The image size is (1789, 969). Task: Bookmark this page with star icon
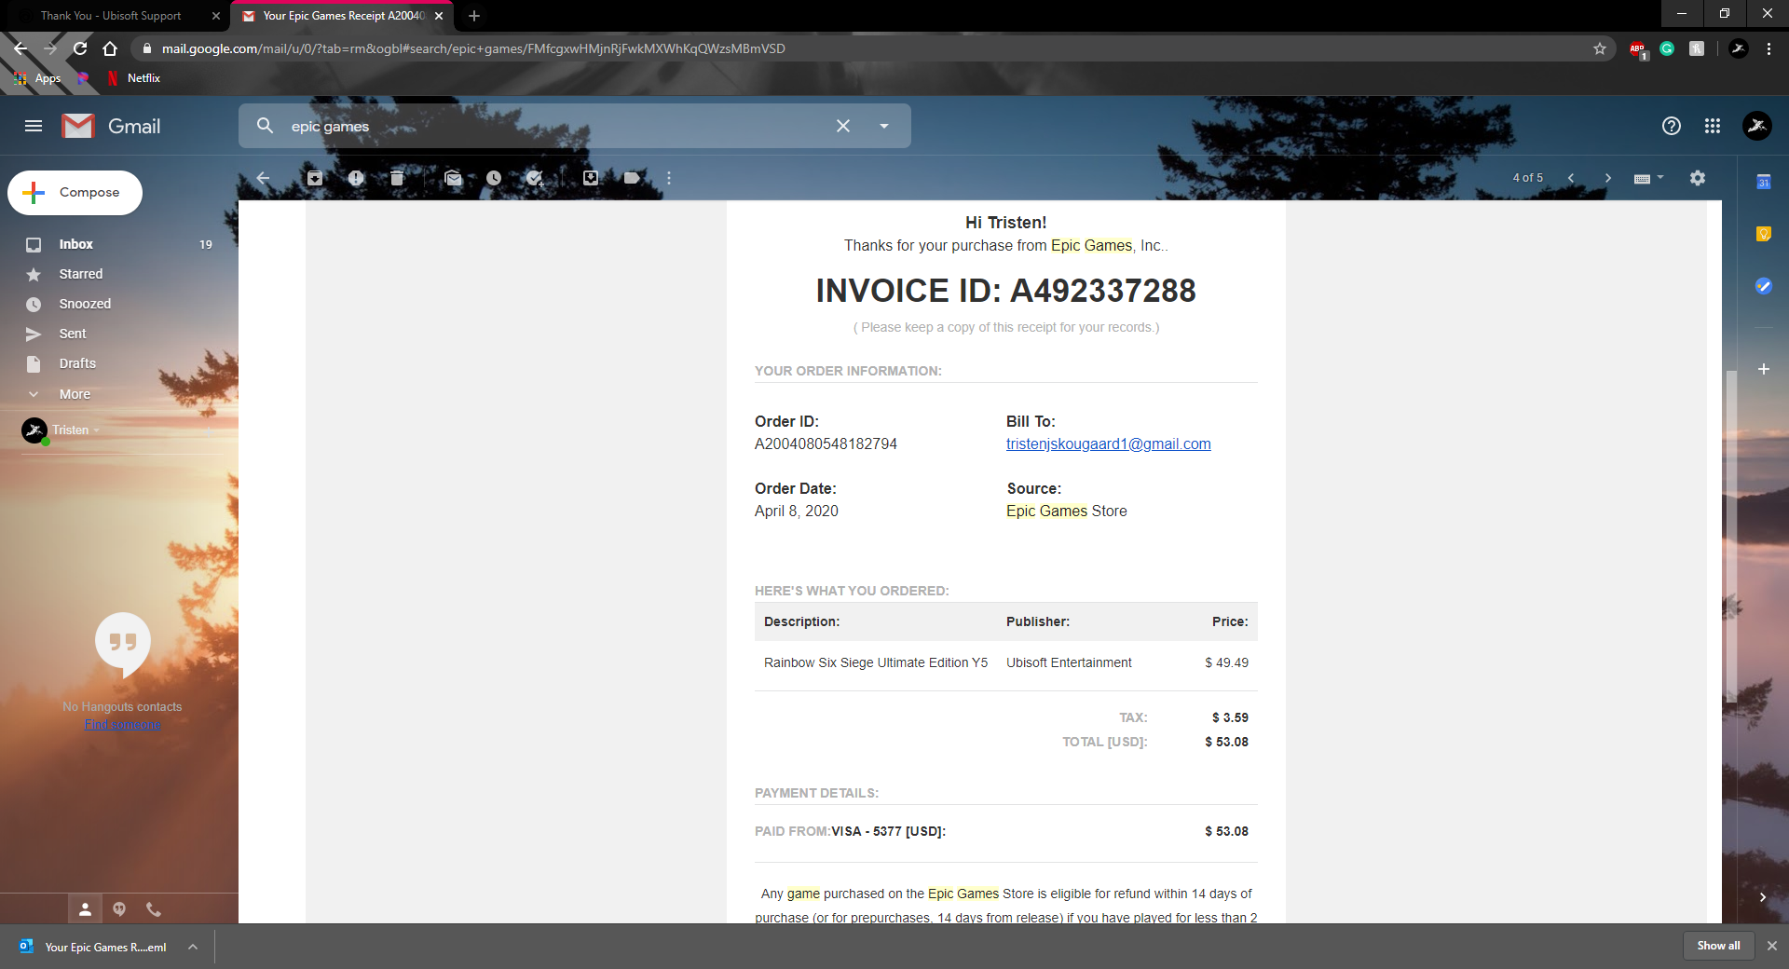point(1600,48)
